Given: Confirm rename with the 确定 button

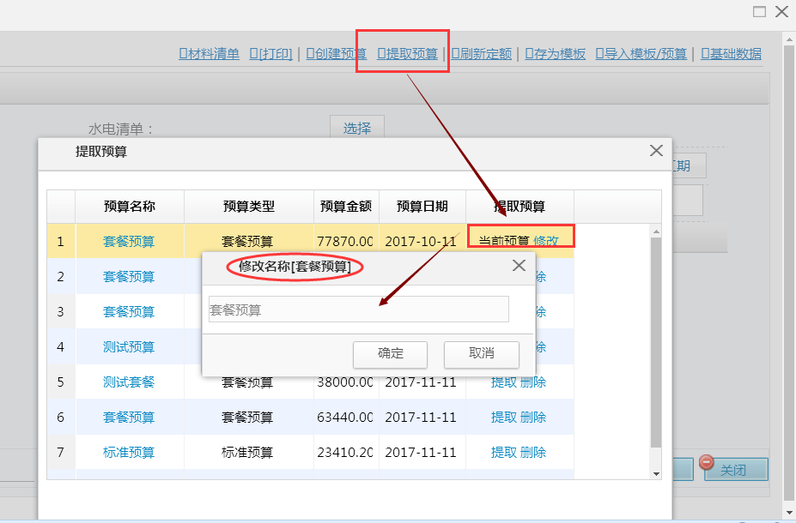Looking at the screenshot, I should coord(390,354).
